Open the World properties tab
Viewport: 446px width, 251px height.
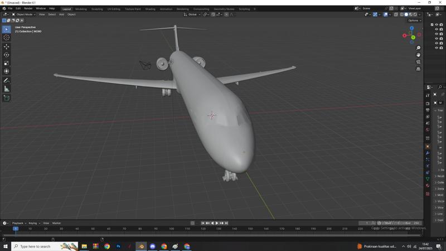coord(428,130)
